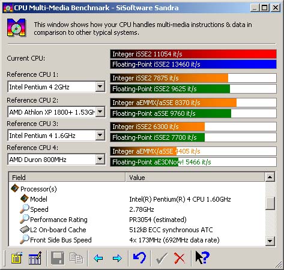Click the Field column header
The height and width of the screenshot is (270, 284).
tap(67, 178)
